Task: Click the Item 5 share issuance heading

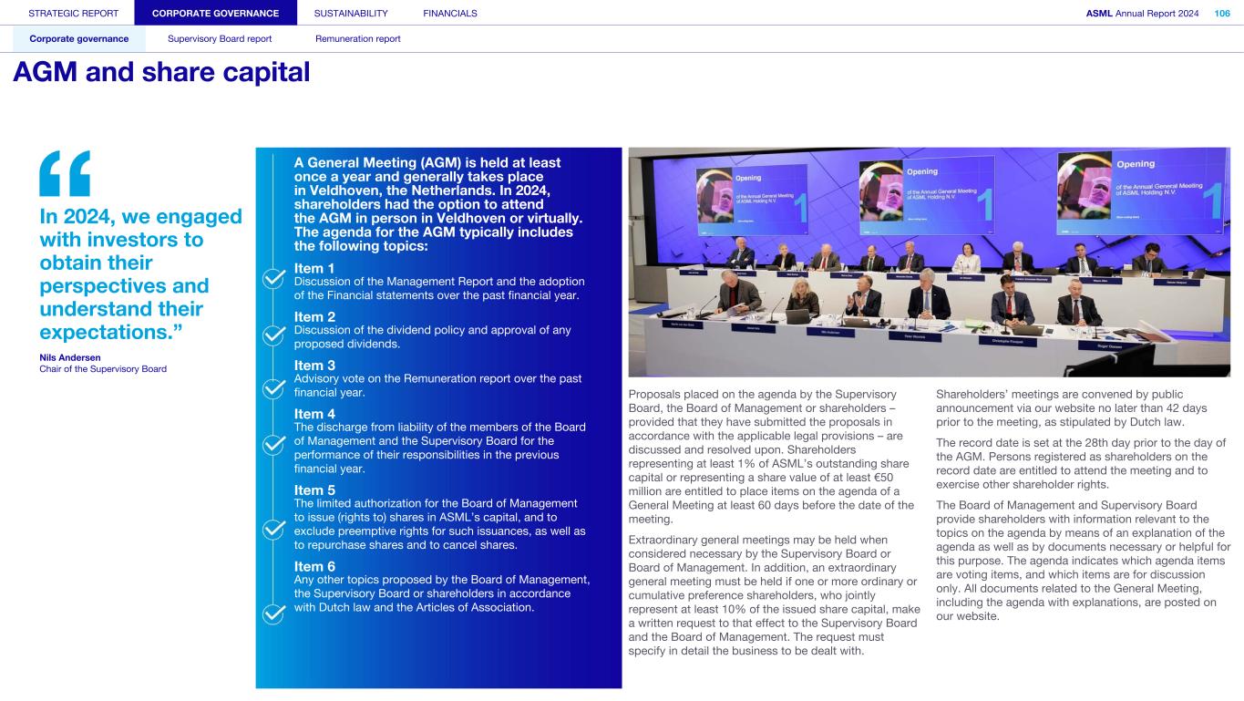Action: click(x=314, y=490)
